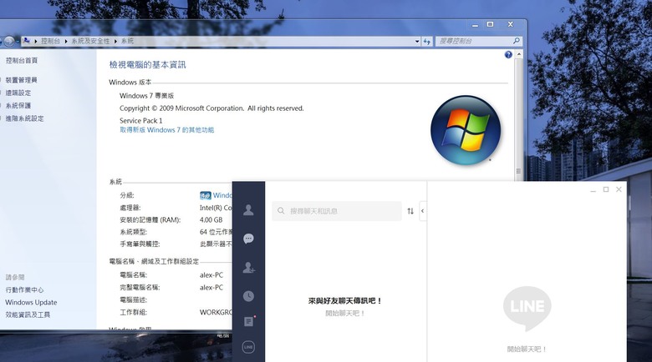652x362 pixels.
Task: Open the Chats speech bubble icon in LINE
Action: [248, 239]
